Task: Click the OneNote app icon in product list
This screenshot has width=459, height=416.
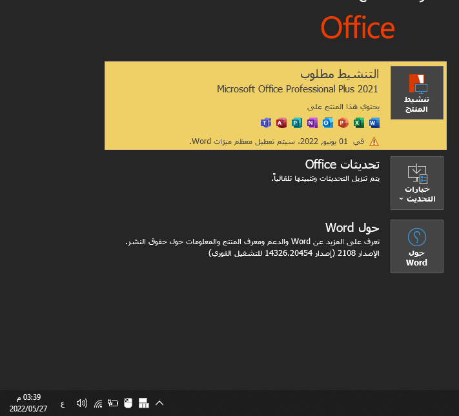Action: (312, 123)
